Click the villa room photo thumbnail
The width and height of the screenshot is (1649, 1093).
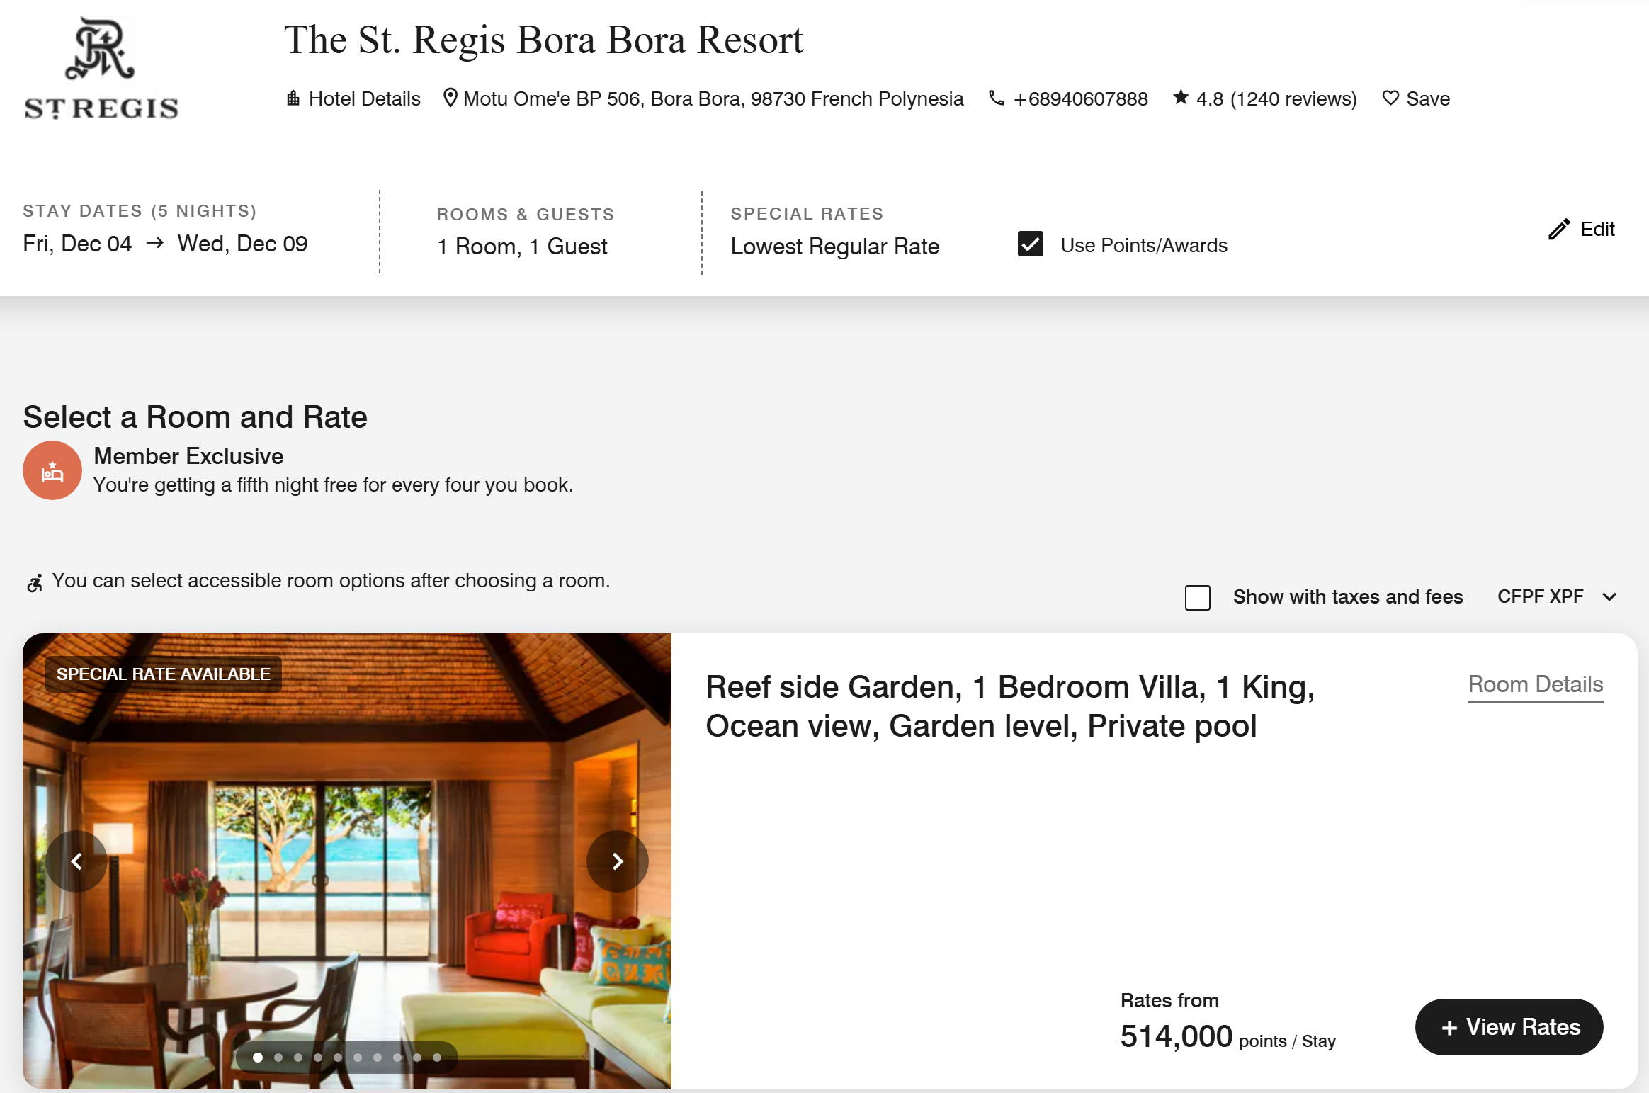347,861
